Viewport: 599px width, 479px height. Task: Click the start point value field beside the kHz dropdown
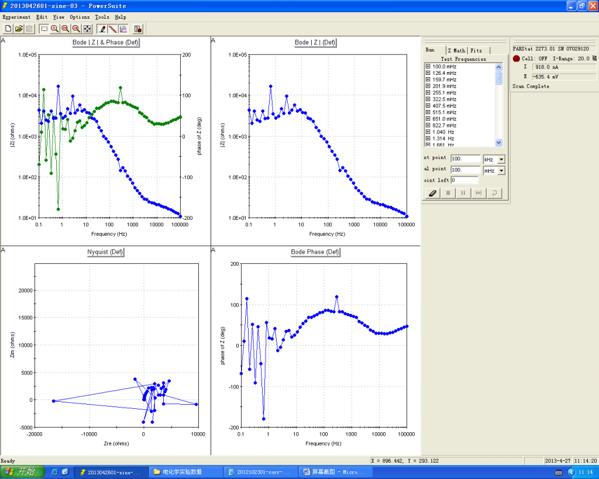coord(465,159)
